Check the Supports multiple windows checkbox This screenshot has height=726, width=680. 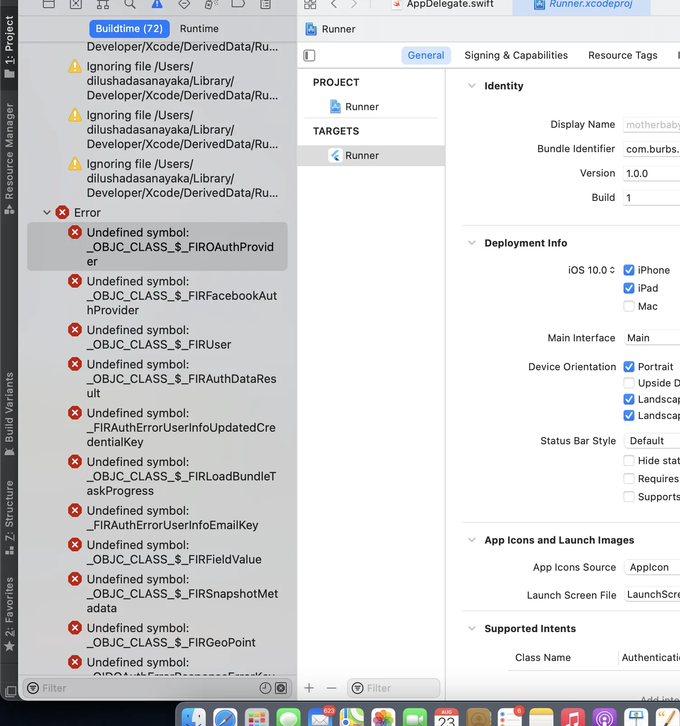(629, 497)
